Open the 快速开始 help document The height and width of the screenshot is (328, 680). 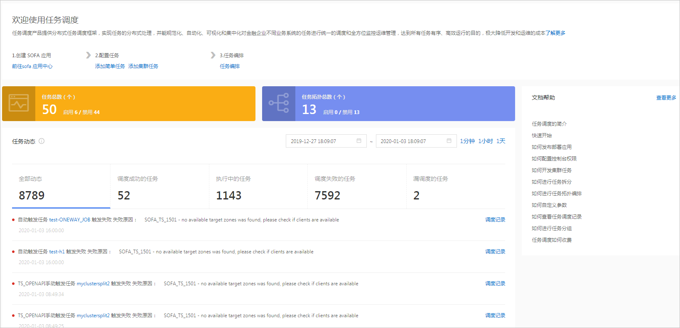(542, 136)
